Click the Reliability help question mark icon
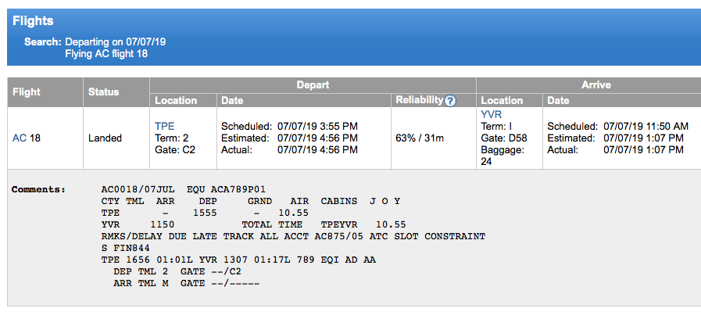This screenshot has width=701, height=319. pos(450,101)
